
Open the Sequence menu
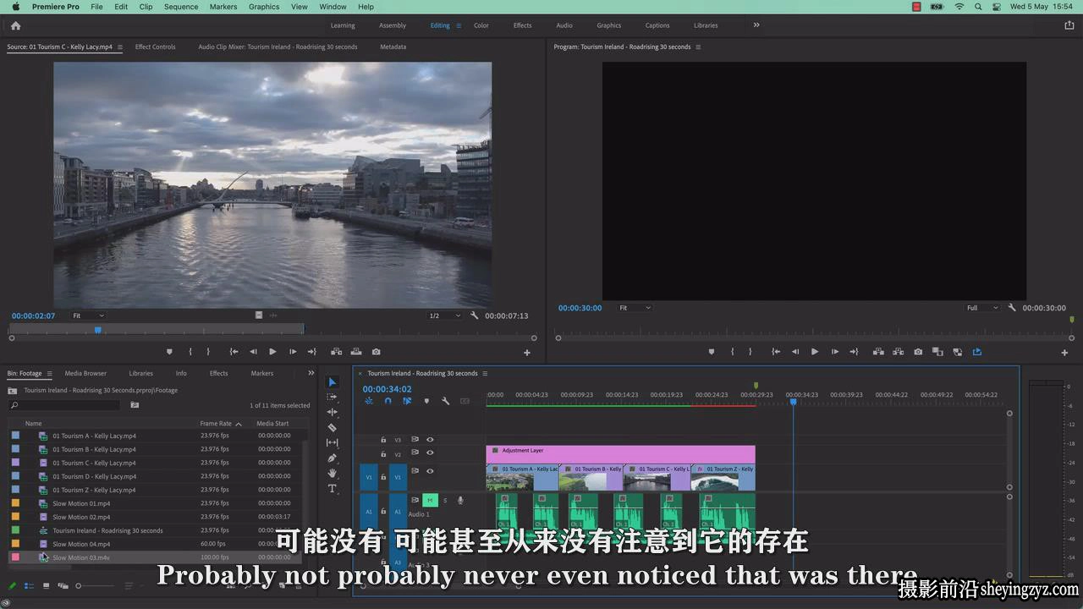181,7
